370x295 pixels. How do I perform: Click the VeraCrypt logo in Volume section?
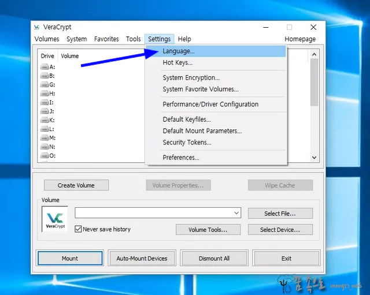[55, 219]
